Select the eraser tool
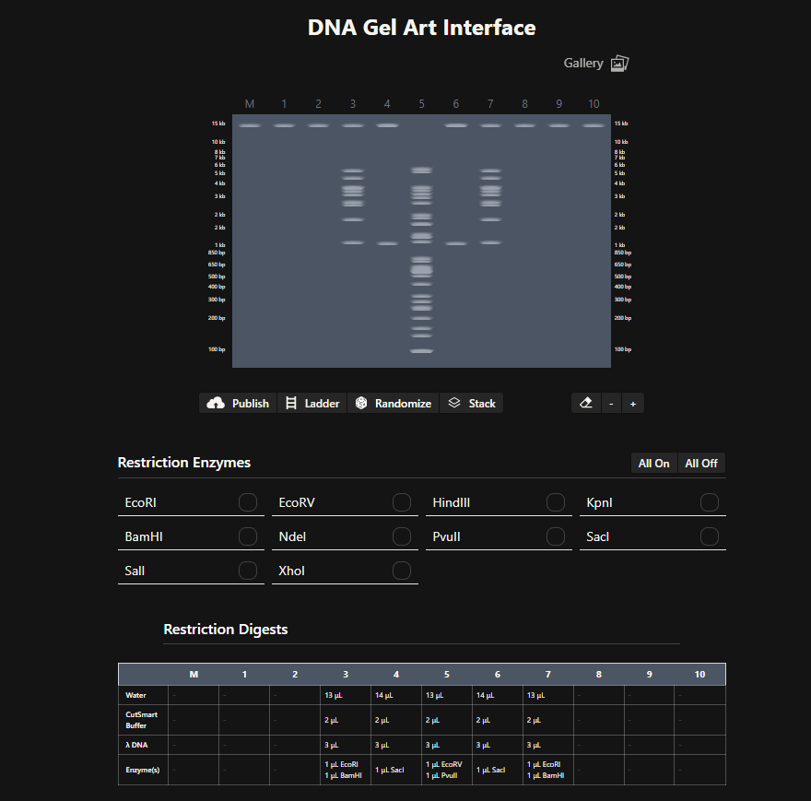The height and width of the screenshot is (801, 811). [585, 404]
